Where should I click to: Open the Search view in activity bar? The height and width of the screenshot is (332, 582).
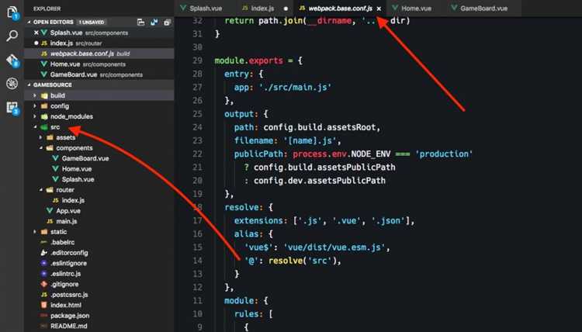coord(12,36)
